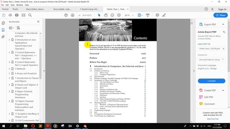Switch to the Y Daniel Liang tab
The image size is (230, 129).
(x=89, y=9)
